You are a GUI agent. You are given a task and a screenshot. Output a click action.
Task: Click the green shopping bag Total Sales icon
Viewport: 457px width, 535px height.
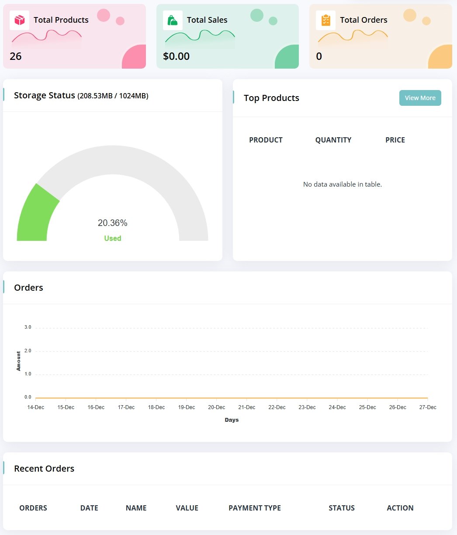pyautogui.click(x=173, y=20)
